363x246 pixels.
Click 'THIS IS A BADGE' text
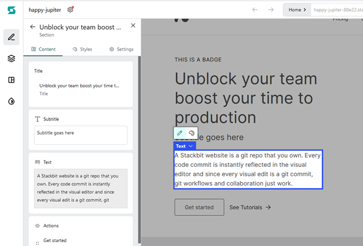tap(198, 60)
